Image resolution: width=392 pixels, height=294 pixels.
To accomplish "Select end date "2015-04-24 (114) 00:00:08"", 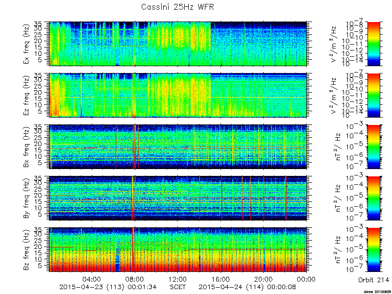I will pos(247,287).
